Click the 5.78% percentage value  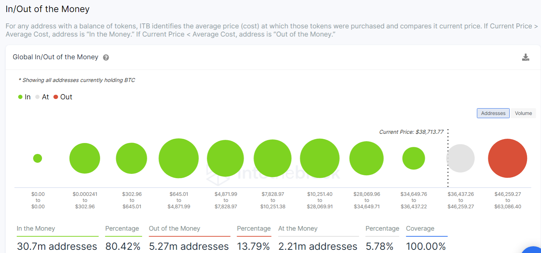click(379, 246)
